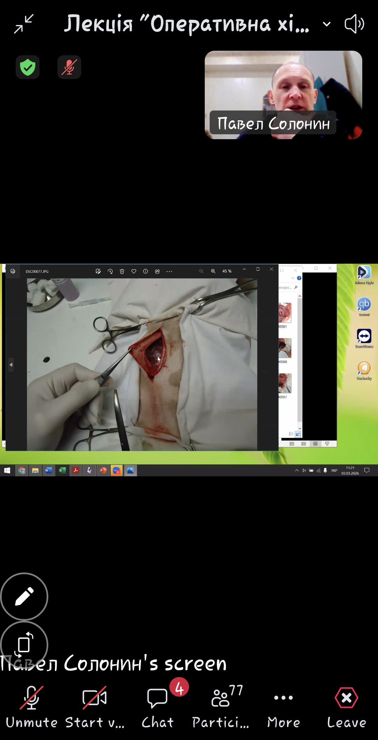This screenshot has width=378, height=740.
Task: Open the Chat panel
Action: [x=157, y=706]
